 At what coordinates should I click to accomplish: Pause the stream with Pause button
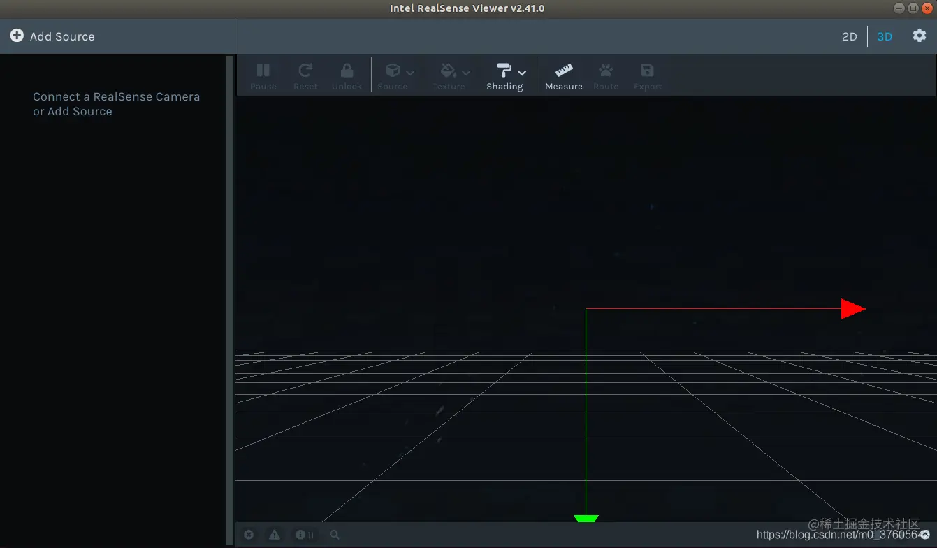263,76
